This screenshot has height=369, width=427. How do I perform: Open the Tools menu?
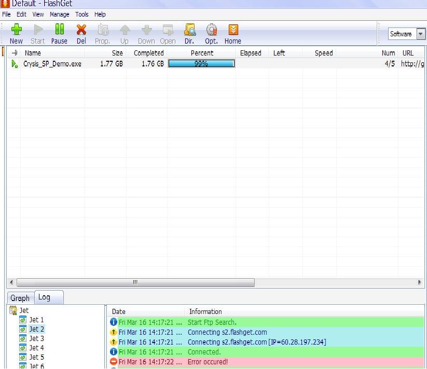(x=82, y=15)
